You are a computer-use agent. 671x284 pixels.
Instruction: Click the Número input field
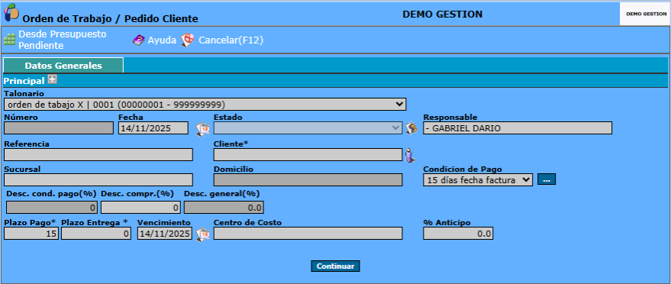59,128
